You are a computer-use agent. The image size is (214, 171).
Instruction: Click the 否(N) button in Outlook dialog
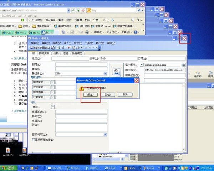tap(108, 94)
